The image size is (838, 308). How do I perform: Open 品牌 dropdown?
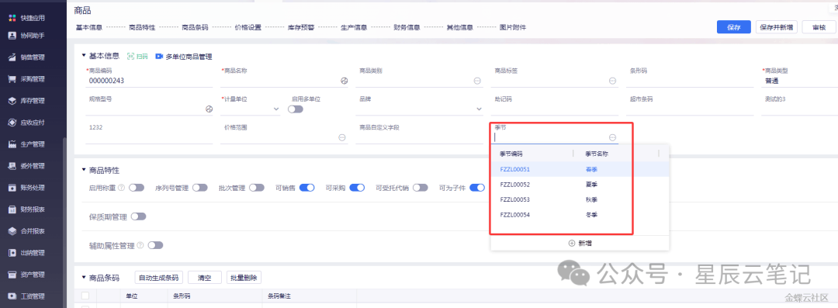pyautogui.click(x=479, y=109)
